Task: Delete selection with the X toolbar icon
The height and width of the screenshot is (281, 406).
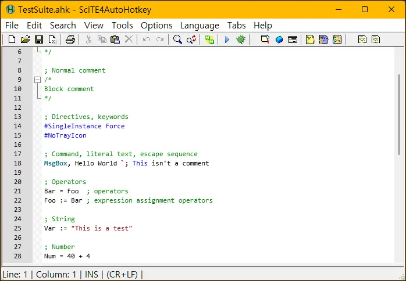Action: pos(129,39)
